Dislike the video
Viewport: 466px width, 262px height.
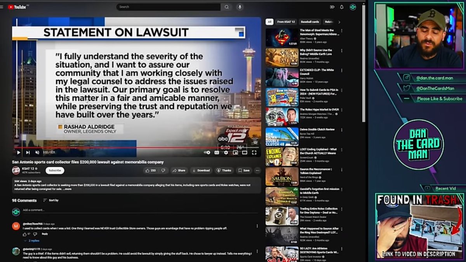coord(163,170)
